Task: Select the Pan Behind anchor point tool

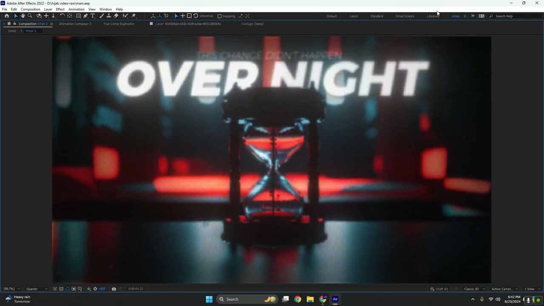Action: click(x=69, y=16)
